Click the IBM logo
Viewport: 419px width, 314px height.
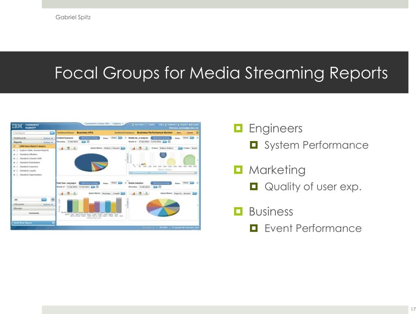pos(17,126)
